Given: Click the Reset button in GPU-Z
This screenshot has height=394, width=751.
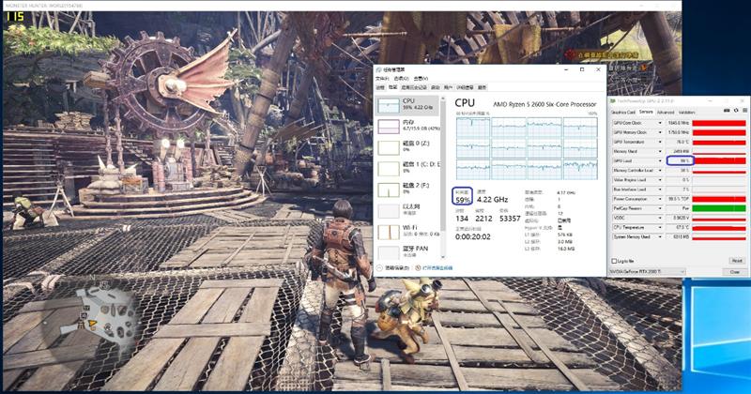Looking at the screenshot, I should [x=735, y=261].
